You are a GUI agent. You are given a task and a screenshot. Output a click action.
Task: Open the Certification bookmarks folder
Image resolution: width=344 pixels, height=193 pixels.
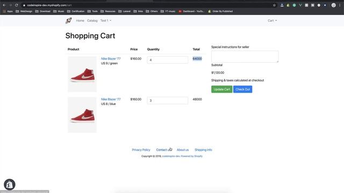pyautogui.click(x=76, y=11)
